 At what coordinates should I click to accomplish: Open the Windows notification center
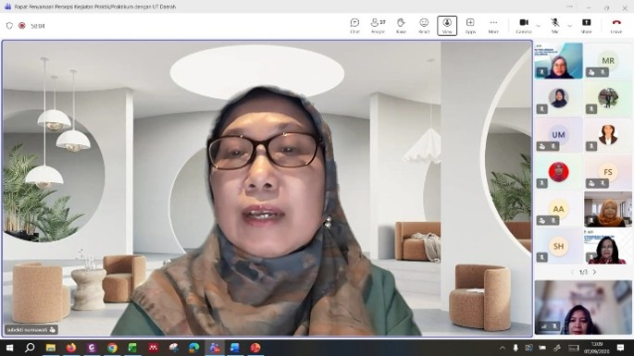coord(621,348)
